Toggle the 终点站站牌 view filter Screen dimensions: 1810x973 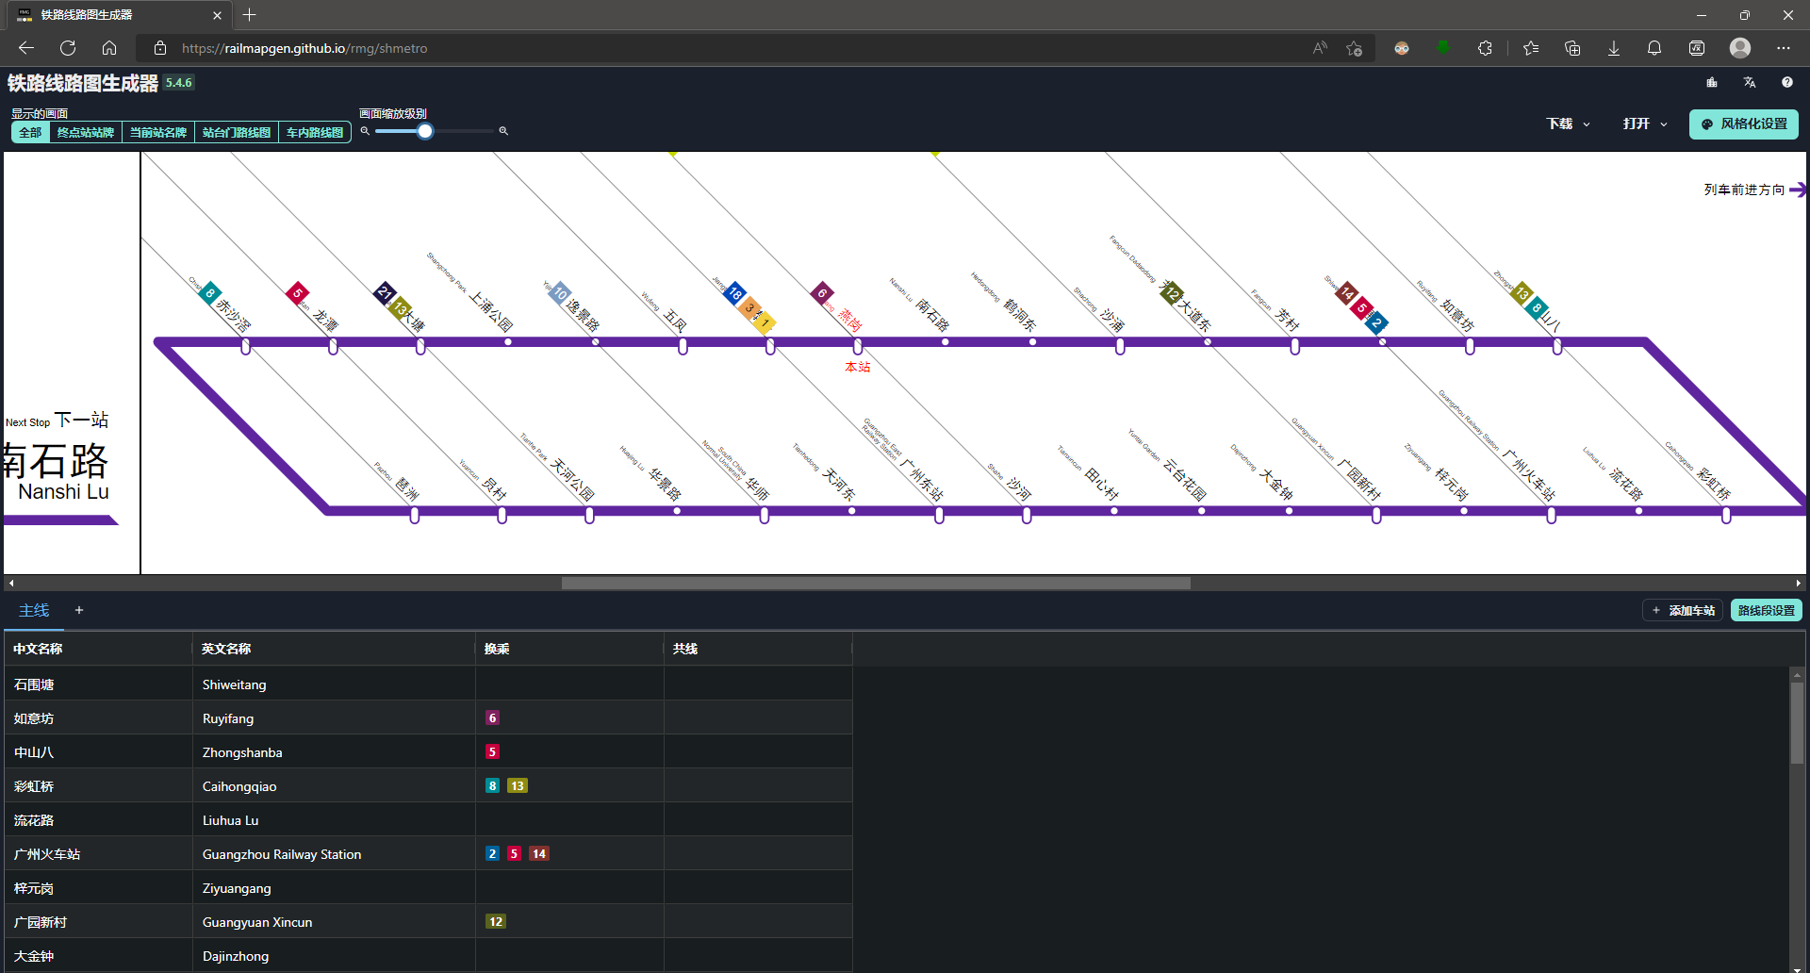point(85,132)
